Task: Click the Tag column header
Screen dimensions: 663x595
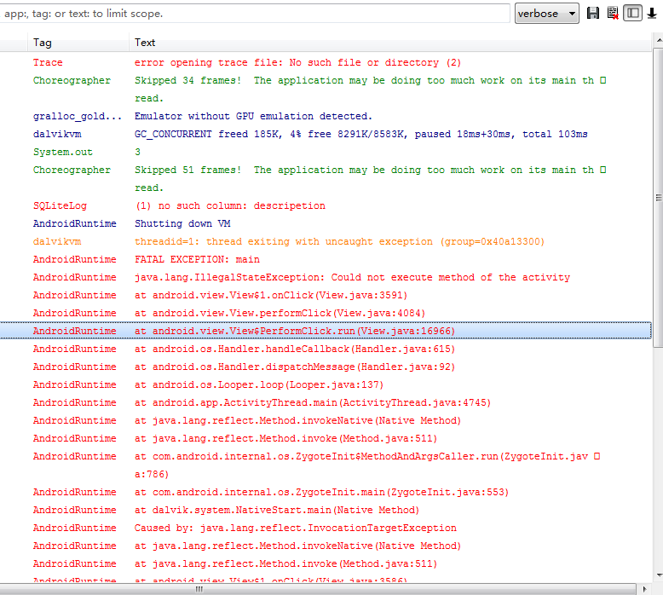Action: pyautogui.click(x=78, y=43)
